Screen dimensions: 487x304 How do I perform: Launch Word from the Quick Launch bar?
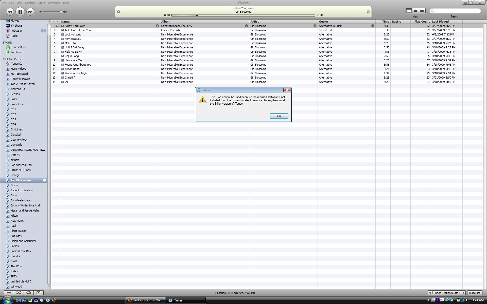(x=36, y=300)
